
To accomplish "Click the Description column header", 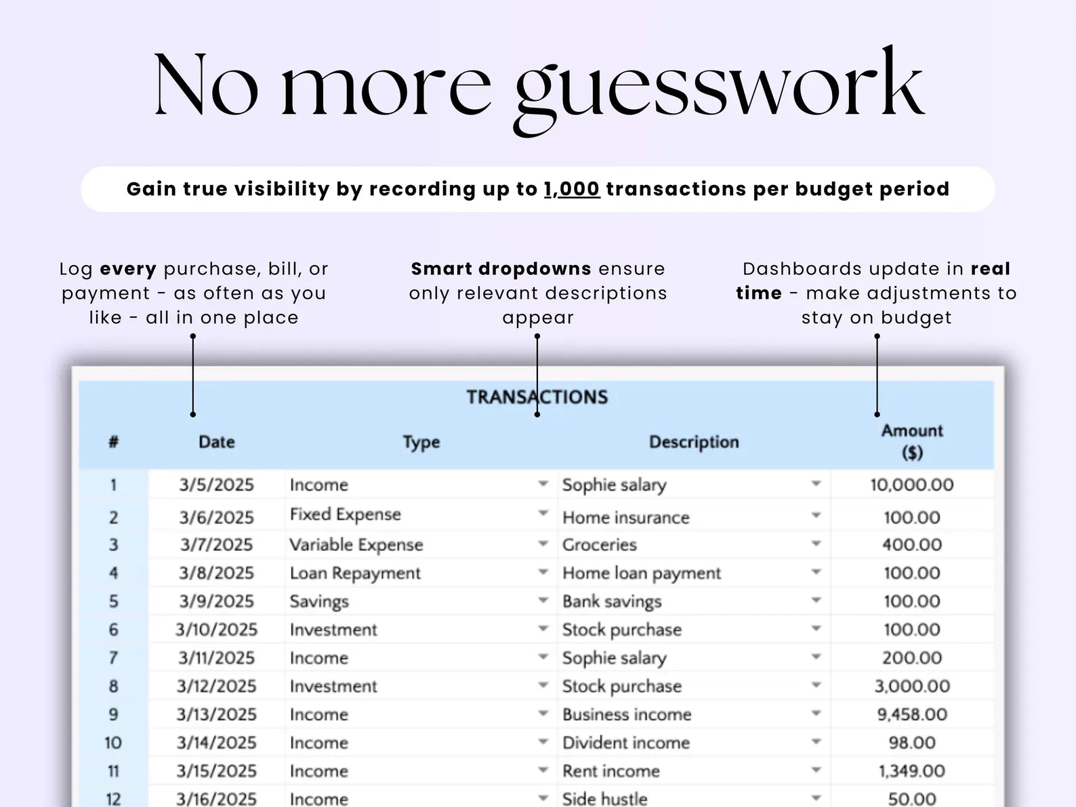I will tap(694, 442).
